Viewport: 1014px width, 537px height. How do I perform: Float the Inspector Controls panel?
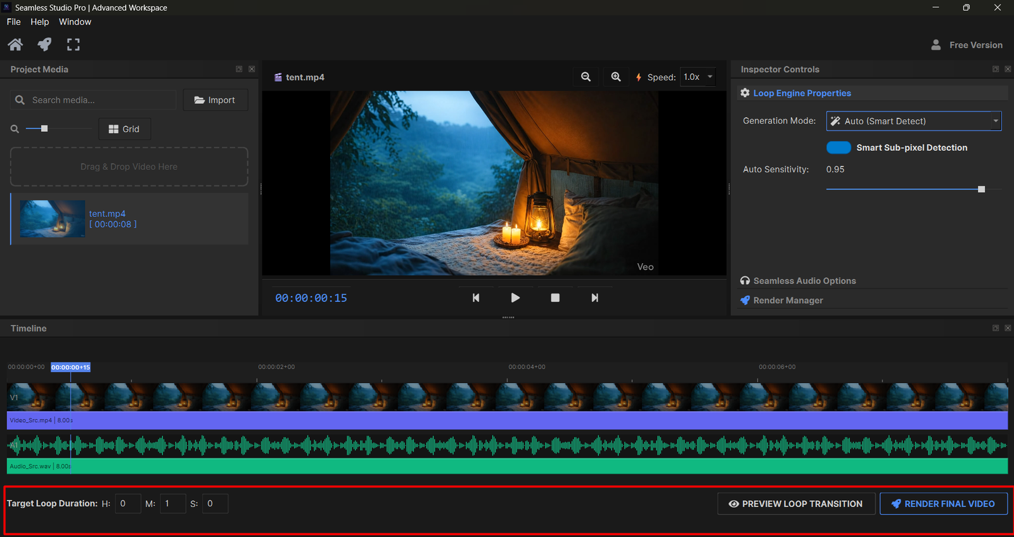(996, 69)
